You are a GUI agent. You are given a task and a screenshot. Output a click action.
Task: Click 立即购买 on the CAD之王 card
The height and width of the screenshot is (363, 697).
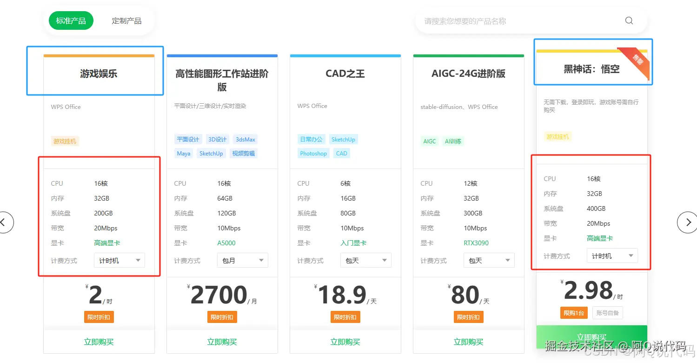point(345,341)
